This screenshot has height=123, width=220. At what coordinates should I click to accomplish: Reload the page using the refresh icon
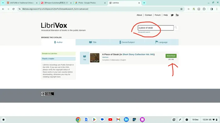click(13, 9)
